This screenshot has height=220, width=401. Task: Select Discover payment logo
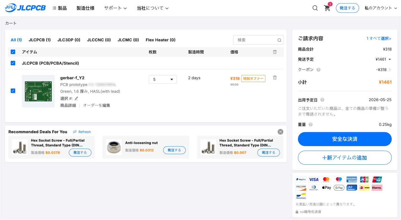click(301, 188)
